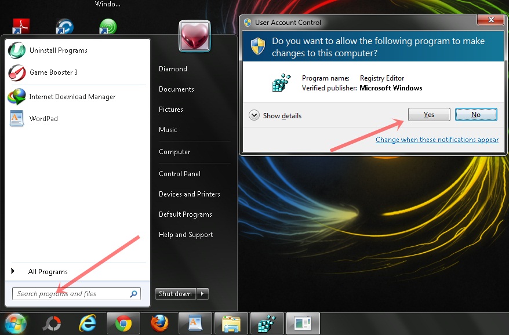509x335 pixels.
Task: Open the circular app icon next to Start
Action: (x=52, y=323)
